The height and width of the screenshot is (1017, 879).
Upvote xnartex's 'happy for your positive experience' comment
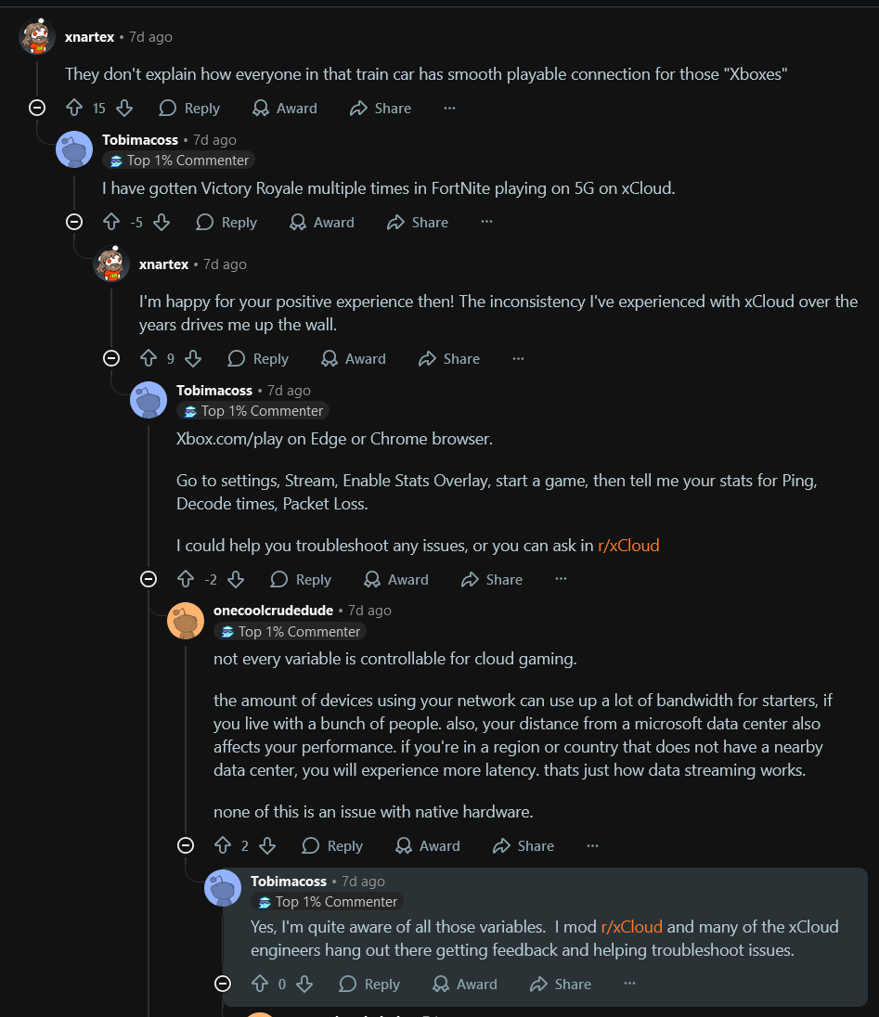[149, 359]
